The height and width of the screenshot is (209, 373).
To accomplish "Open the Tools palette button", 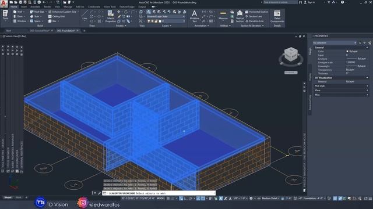I will (5, 15).
